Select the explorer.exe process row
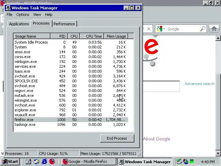This screenshot has height=166, width=221. pos(71,110)
